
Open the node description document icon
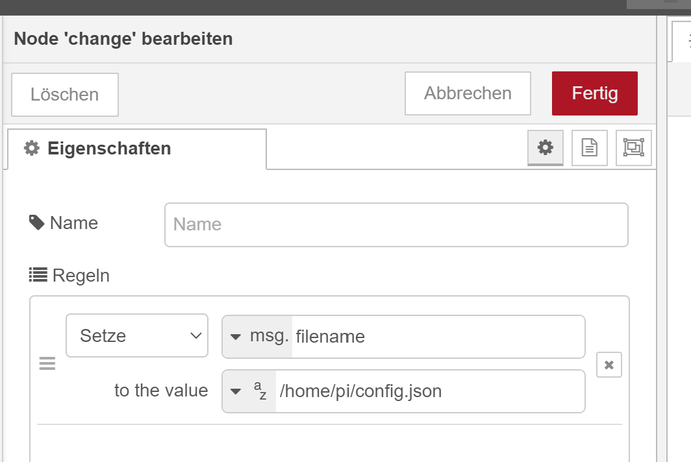pyautogui.click(x=589, y=148)
